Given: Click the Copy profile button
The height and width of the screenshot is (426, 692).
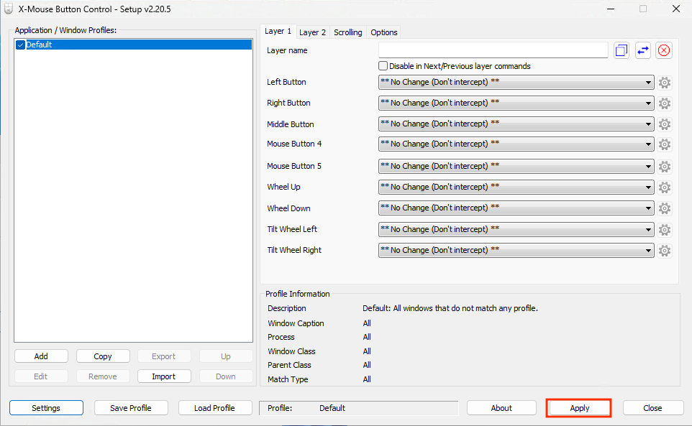Looking at the screenshot, I should (103, 356).
